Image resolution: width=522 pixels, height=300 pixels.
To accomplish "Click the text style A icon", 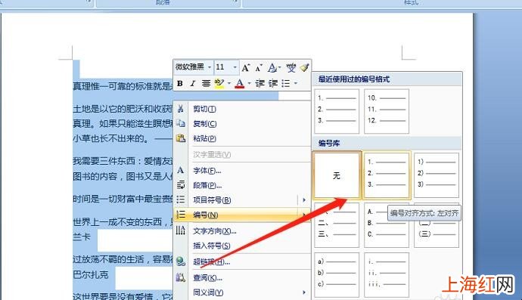I will pyautogui.click(x=272, y=68).
